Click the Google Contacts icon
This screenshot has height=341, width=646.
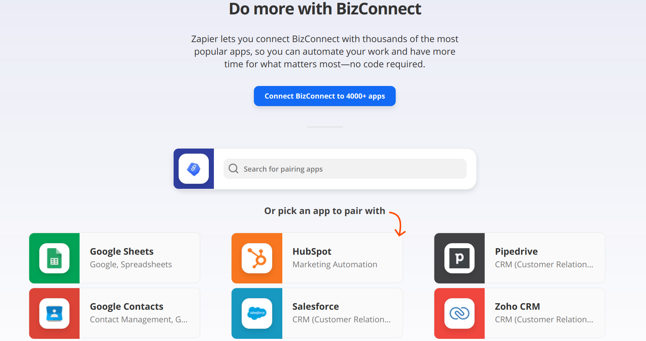54,313
